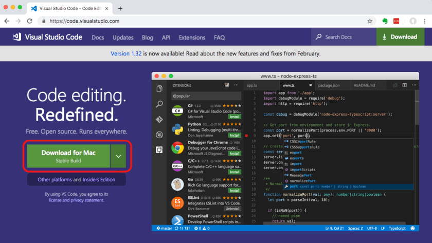The width and height of the screenshot is (432, 243).
Task: Click the green Download button in header
Action: pyautogui.click(x=404, y=37)
